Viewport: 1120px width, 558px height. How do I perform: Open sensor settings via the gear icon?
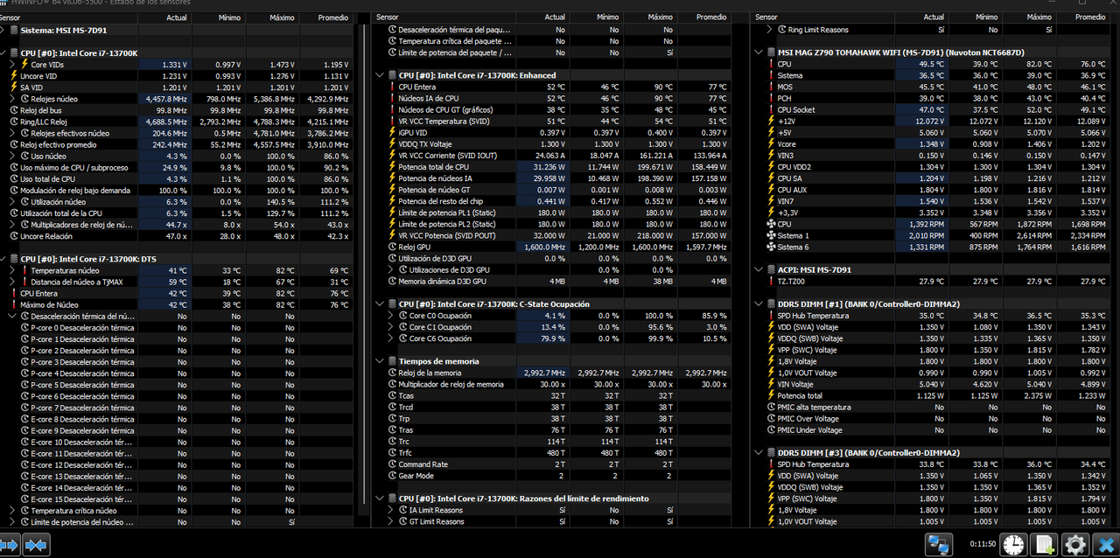coord(1074,545)
